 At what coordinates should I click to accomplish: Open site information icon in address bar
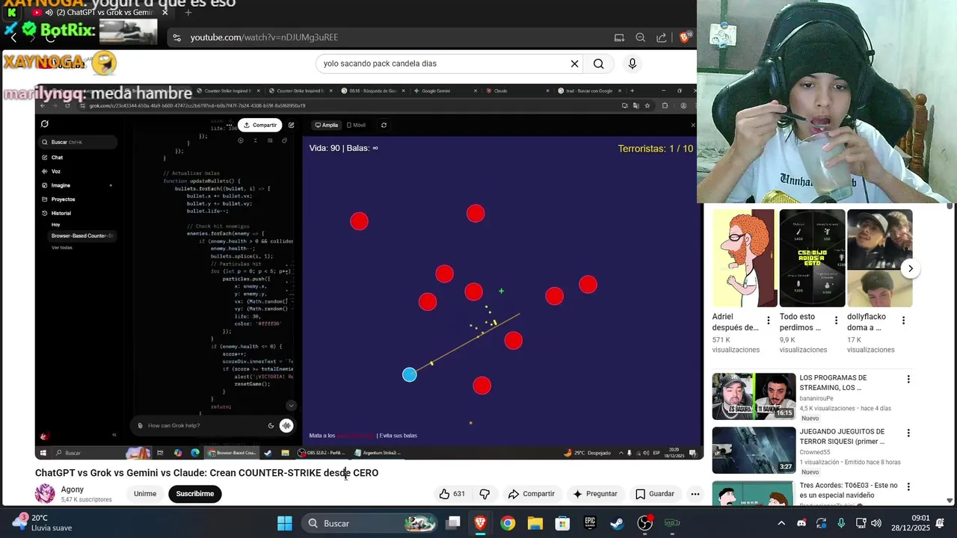tap(176, 37)
